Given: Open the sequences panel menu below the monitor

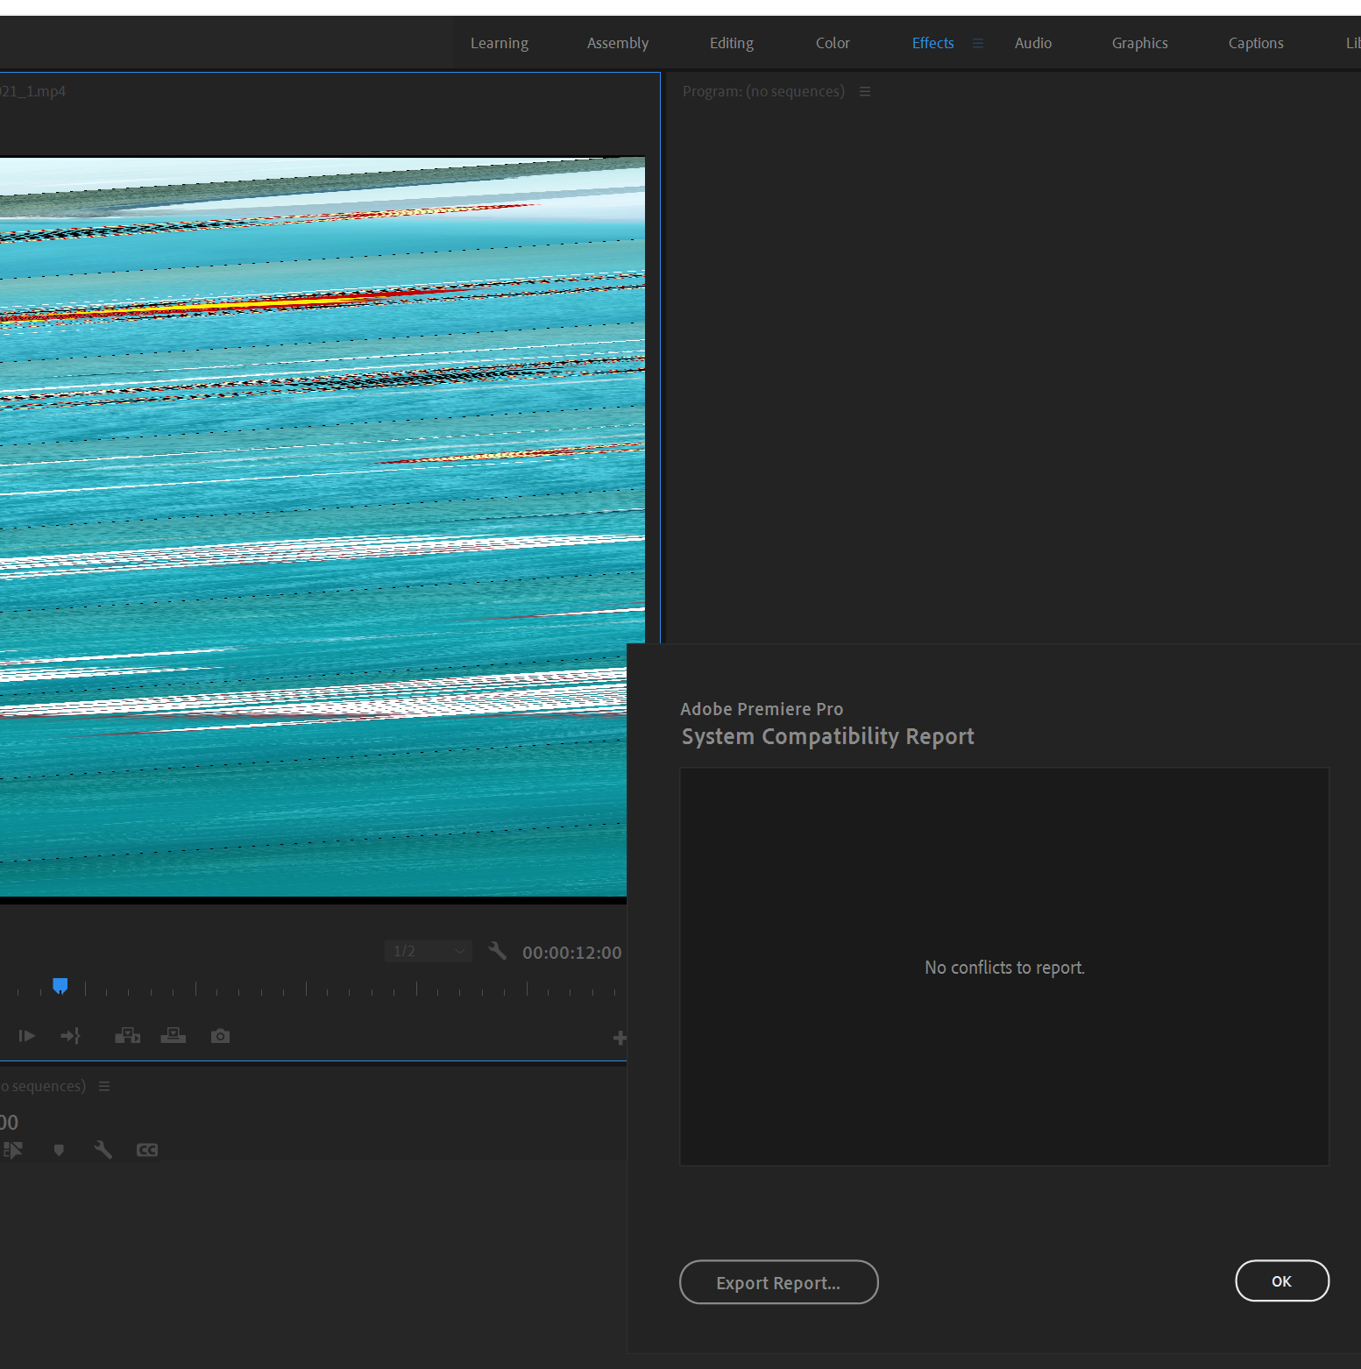Looking at the screenshot, I should pos(104,1086).
